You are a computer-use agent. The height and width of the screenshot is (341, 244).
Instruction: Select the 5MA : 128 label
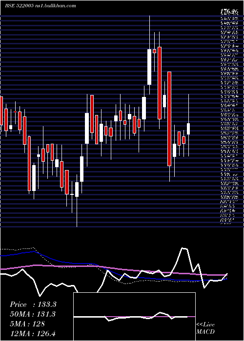pos(27,323)
